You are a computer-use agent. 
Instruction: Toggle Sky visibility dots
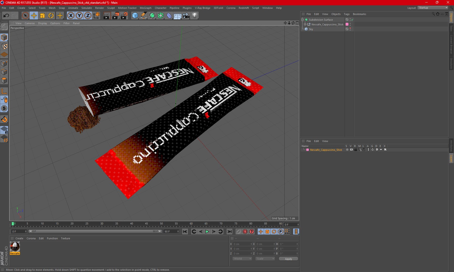click(350, 29)
